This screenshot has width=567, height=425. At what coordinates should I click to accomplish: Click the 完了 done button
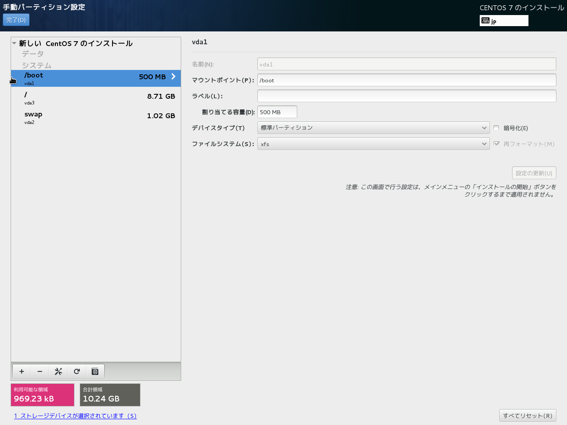click(x=16, y=20)
